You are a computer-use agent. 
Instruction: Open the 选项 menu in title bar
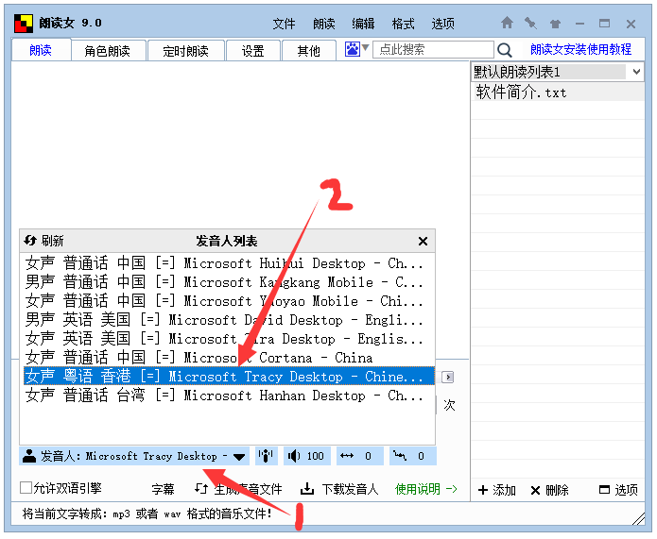point(443,24)
